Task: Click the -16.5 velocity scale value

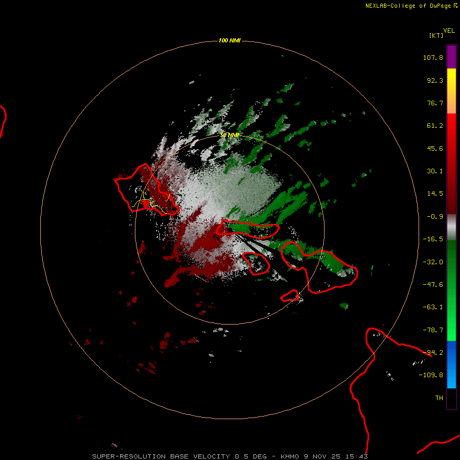Action: tap(433, 239)
